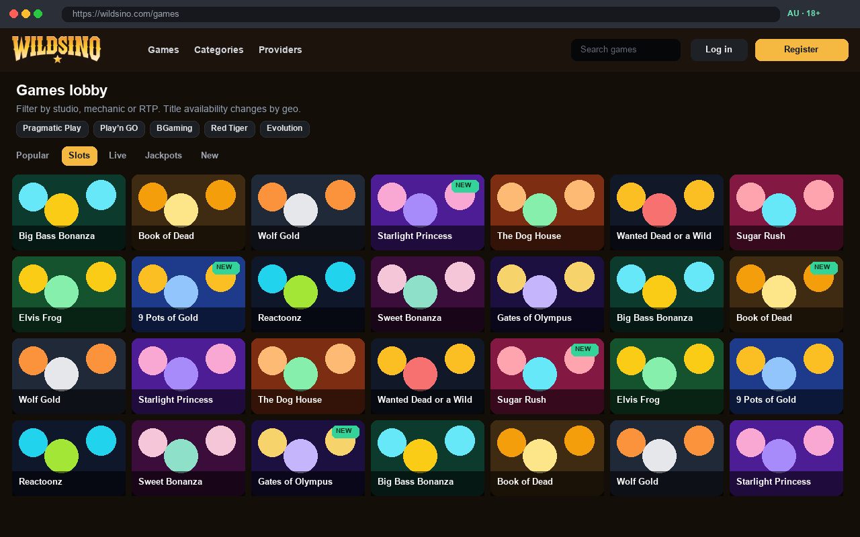Click the Wildsino logo

coord(56,49)
